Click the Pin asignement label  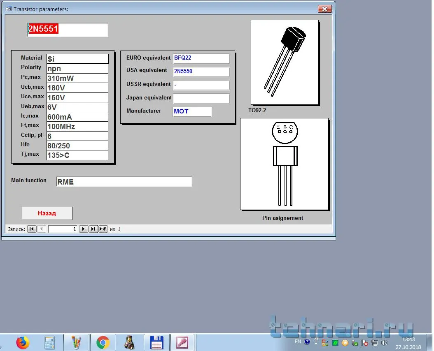282,218
